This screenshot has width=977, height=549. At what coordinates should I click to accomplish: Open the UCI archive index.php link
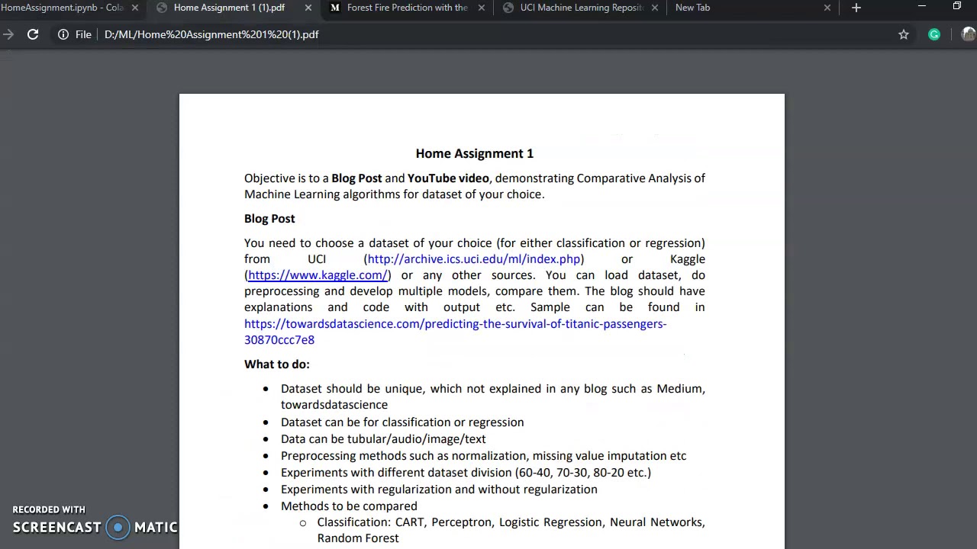473,259
